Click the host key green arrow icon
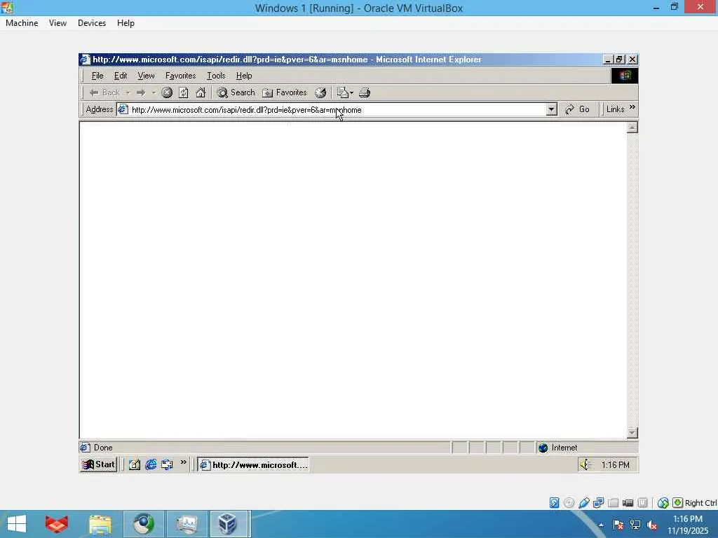The height and width of the screenshot is (538, 718). pos(678,503)
